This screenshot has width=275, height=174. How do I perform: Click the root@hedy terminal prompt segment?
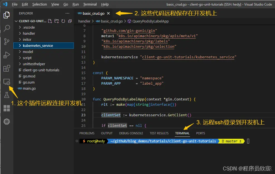[x=94, y=141]
